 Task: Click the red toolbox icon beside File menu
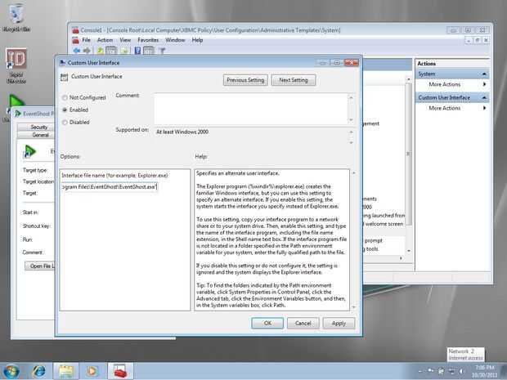coord(76,40)
